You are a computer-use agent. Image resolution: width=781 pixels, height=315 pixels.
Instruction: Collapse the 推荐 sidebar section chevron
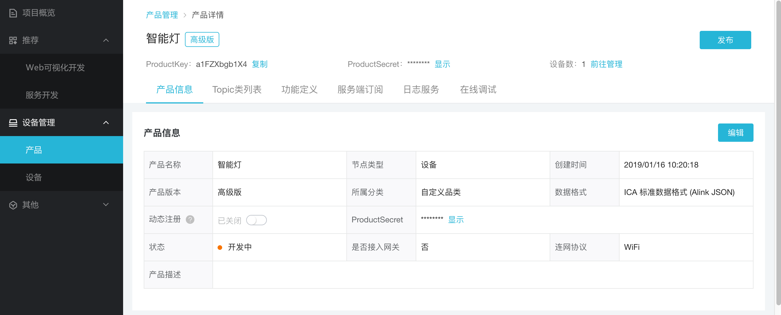click(106, 40)
